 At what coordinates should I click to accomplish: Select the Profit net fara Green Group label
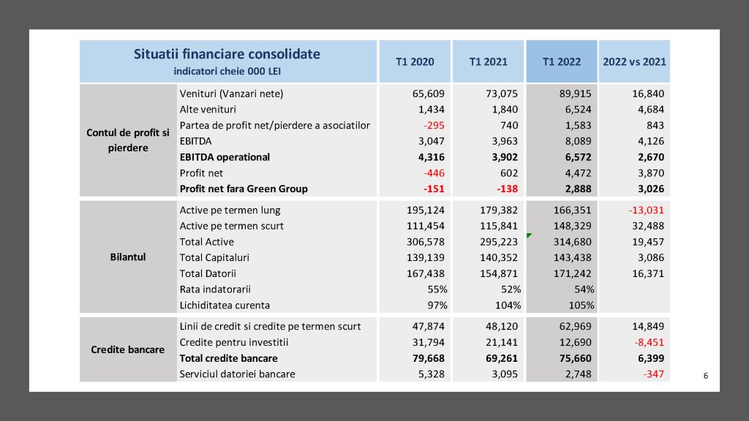[x=244, y=189]
